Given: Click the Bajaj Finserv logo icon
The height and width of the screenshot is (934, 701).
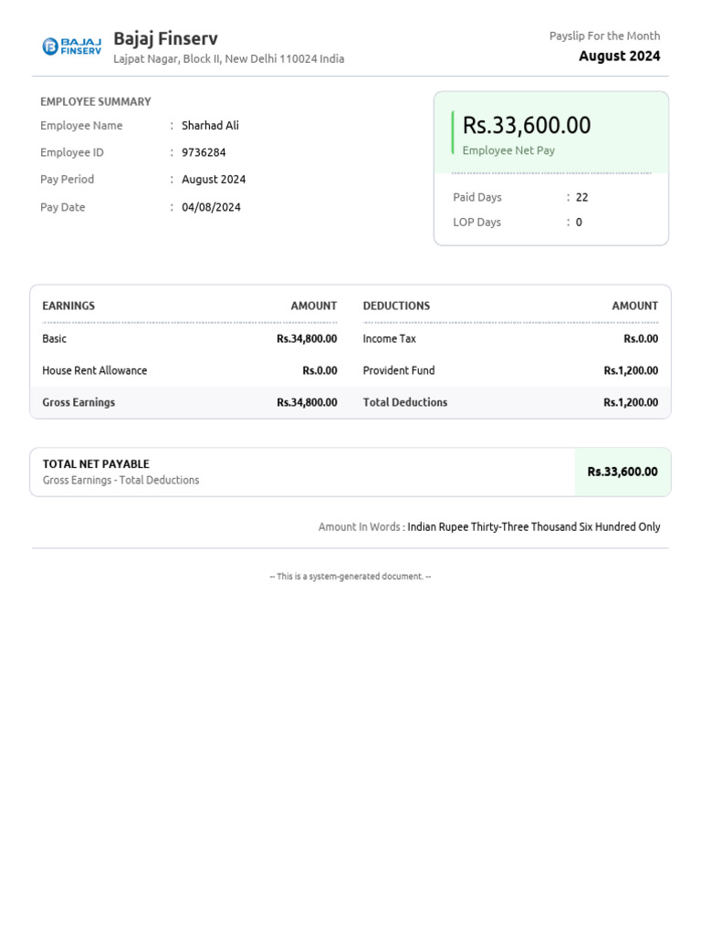Looking at the screenshot, I should pyautogui.click(x=71, y=46).
